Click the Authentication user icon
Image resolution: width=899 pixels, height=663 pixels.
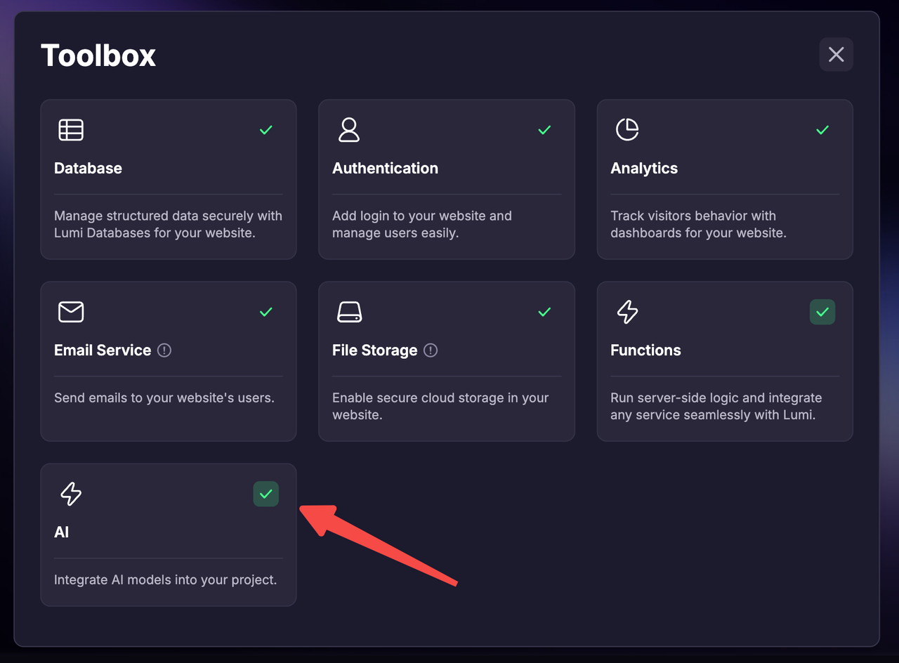click(349, 130)
